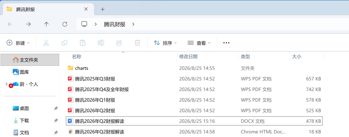The image size is (349, 137).
Task: Click pin icon next to 桌面
Action: (56, 108)
